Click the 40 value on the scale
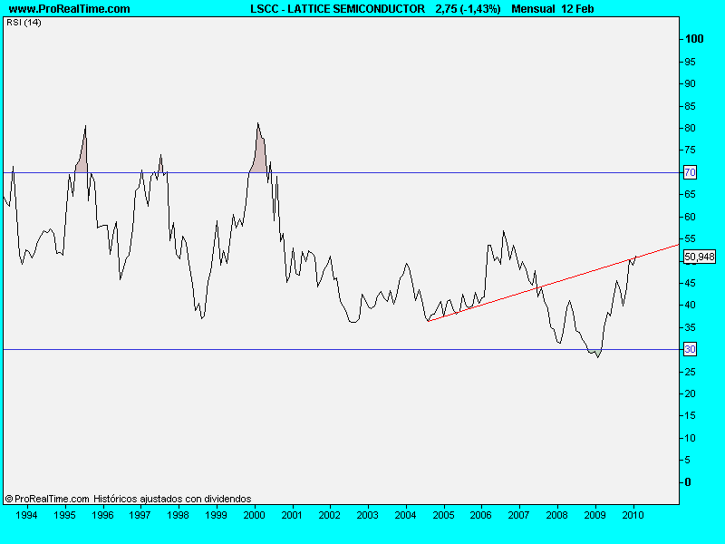The image size is (725, 544). pos(690,305)
